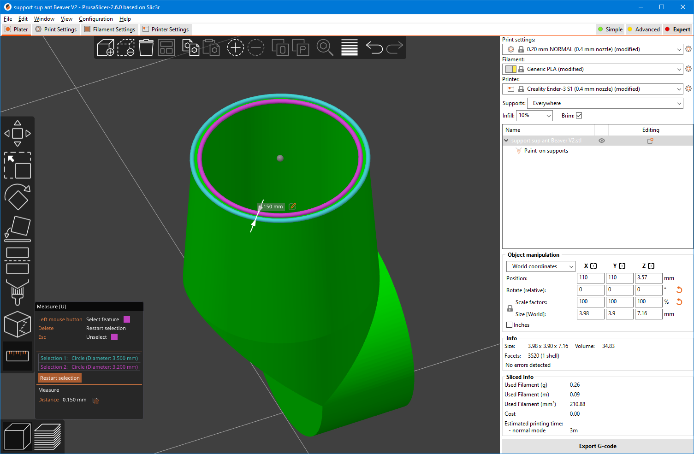
Task: Select the Move gizmo tool
Action: (18, 134)
